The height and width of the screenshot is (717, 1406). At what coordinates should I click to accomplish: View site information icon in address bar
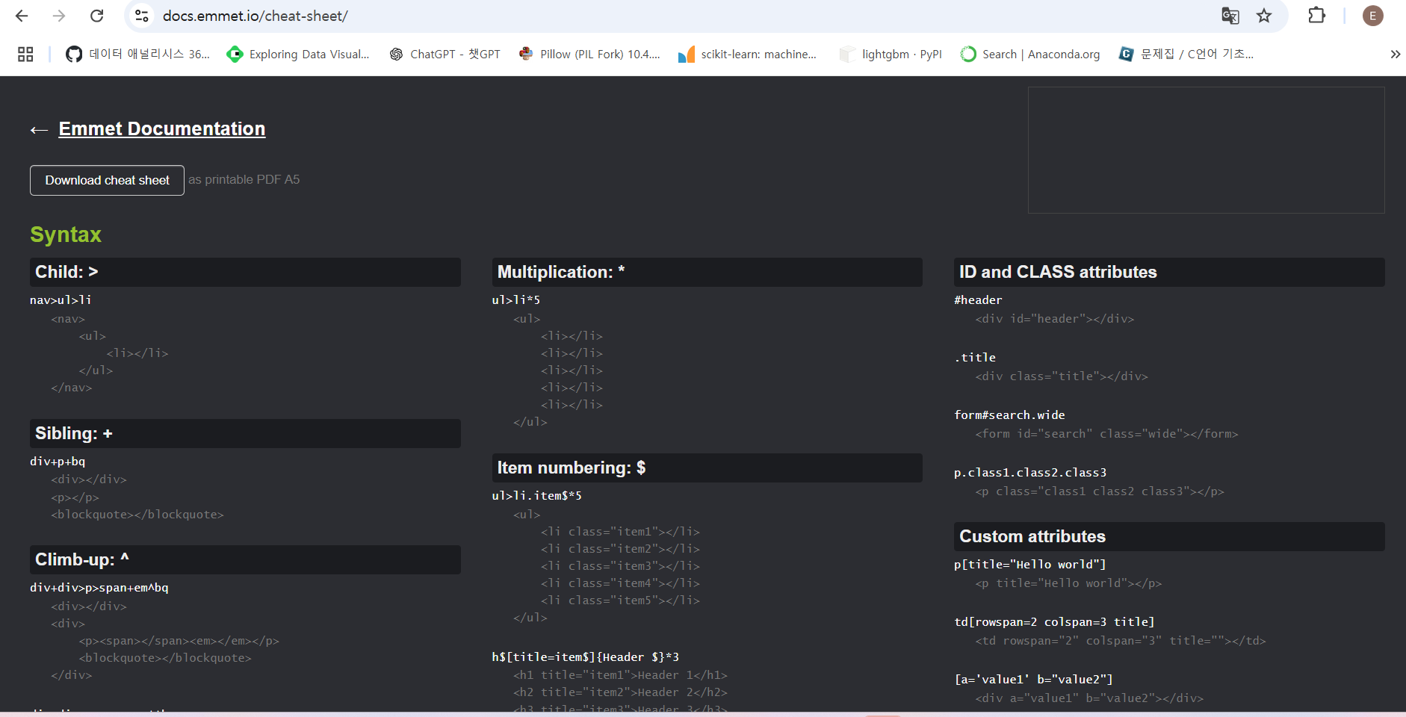coord(142,16)
